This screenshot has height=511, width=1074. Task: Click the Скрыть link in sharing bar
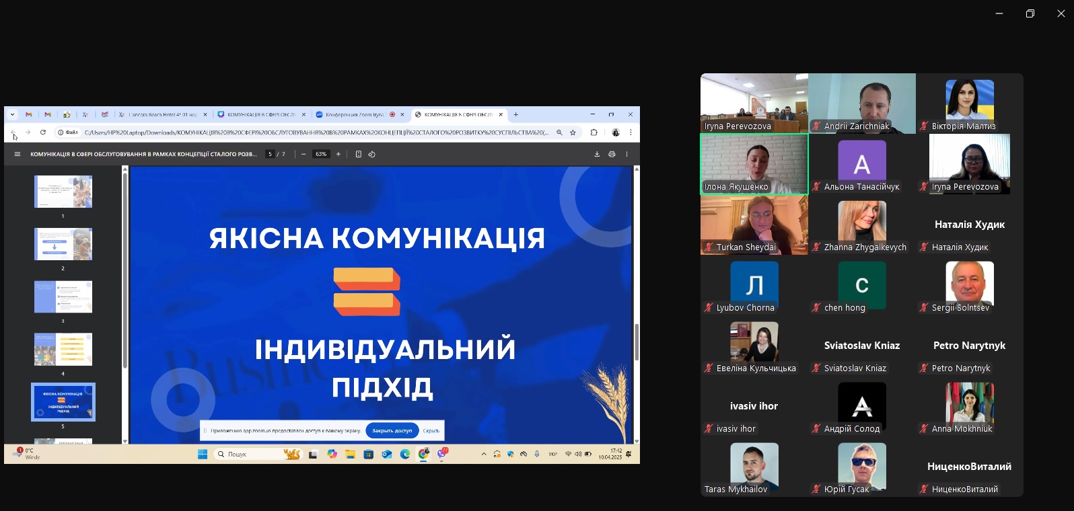431,430
